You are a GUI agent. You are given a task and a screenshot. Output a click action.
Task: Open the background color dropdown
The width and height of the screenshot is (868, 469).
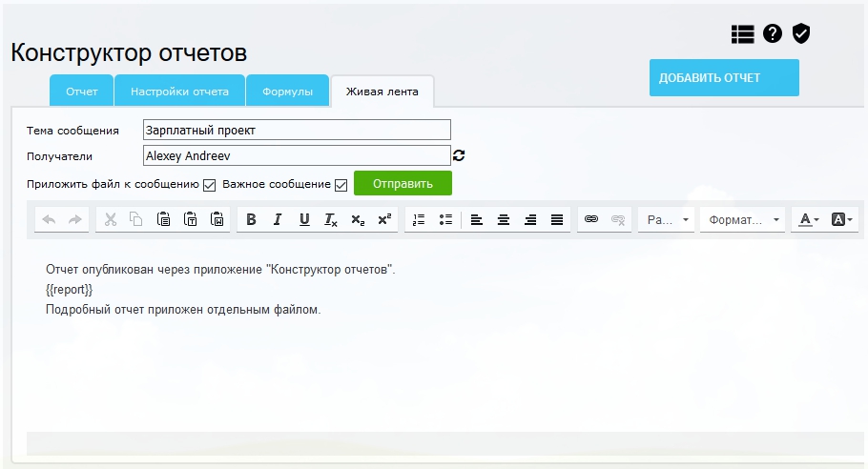pyautogui.click(x=842, y=219)
